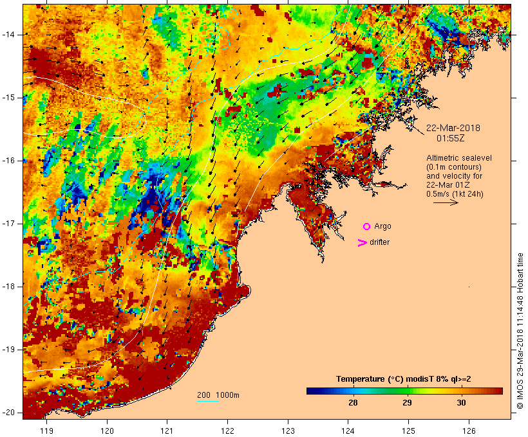Click the '29' color bar tick label
528x437 pixels.
tap(407, 402)
